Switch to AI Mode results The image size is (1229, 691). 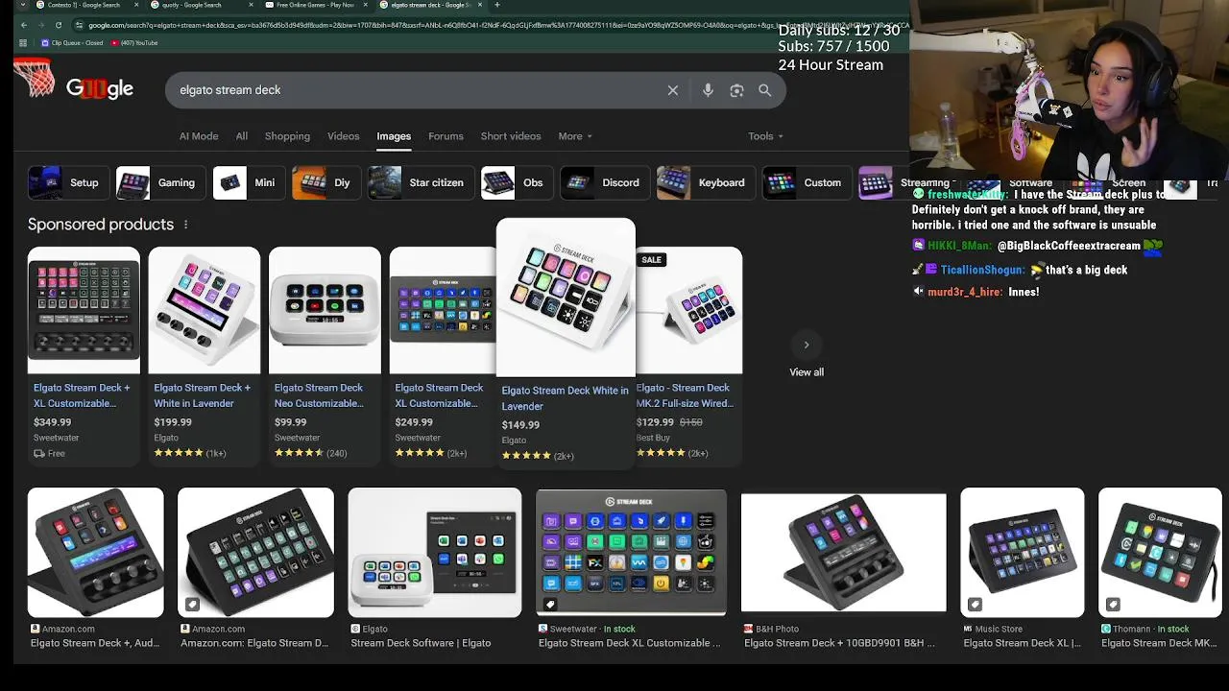[x=199, y=136]
